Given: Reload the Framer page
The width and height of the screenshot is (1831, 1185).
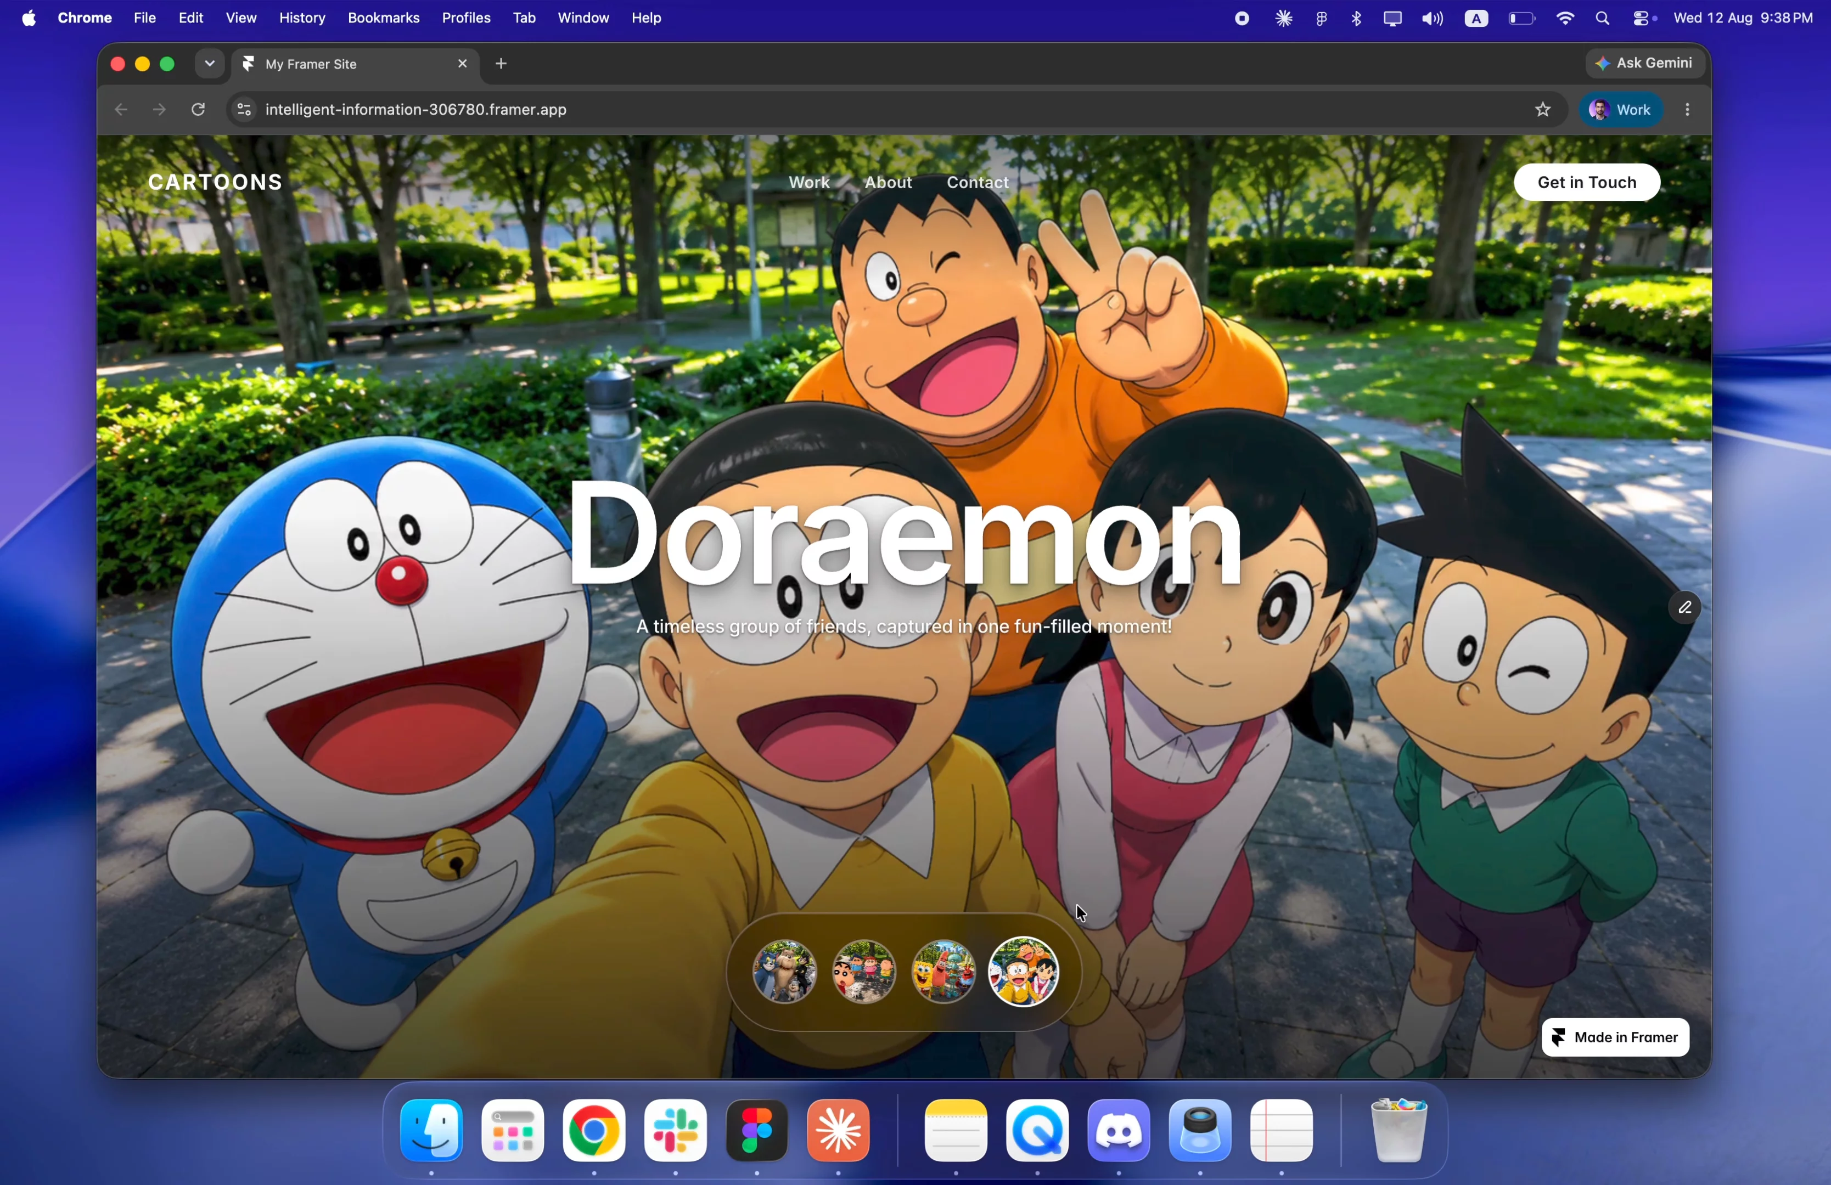Looking at the screenshot, I should (x=199, y=110).
